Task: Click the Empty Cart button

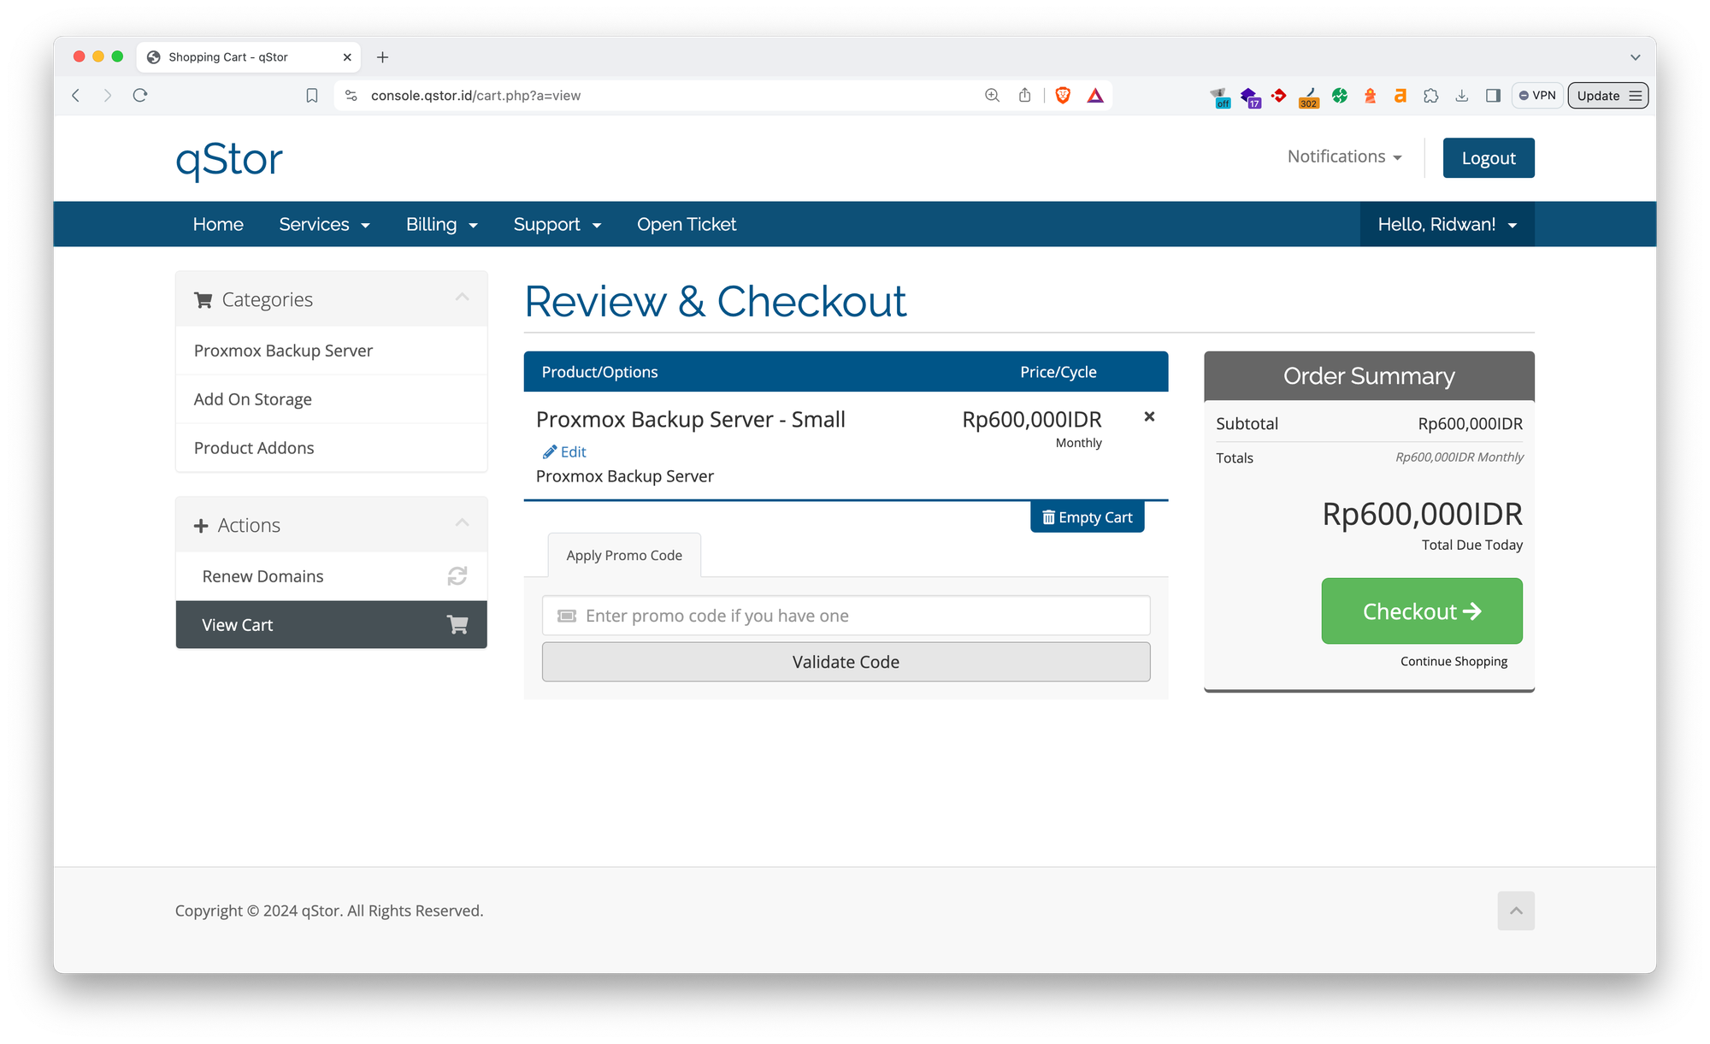Action: pyautogui.click(x=1087, y=517)
